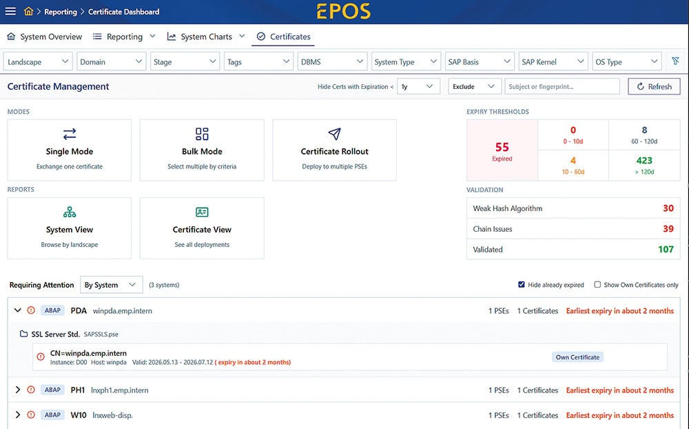The width and height of the screenshot is (689, 429).
Task: Open Certificate View report tile
Action: (x=202, y=228)
